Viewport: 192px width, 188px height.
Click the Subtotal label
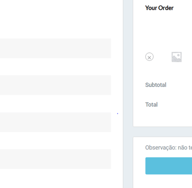(x=156, y=85)
